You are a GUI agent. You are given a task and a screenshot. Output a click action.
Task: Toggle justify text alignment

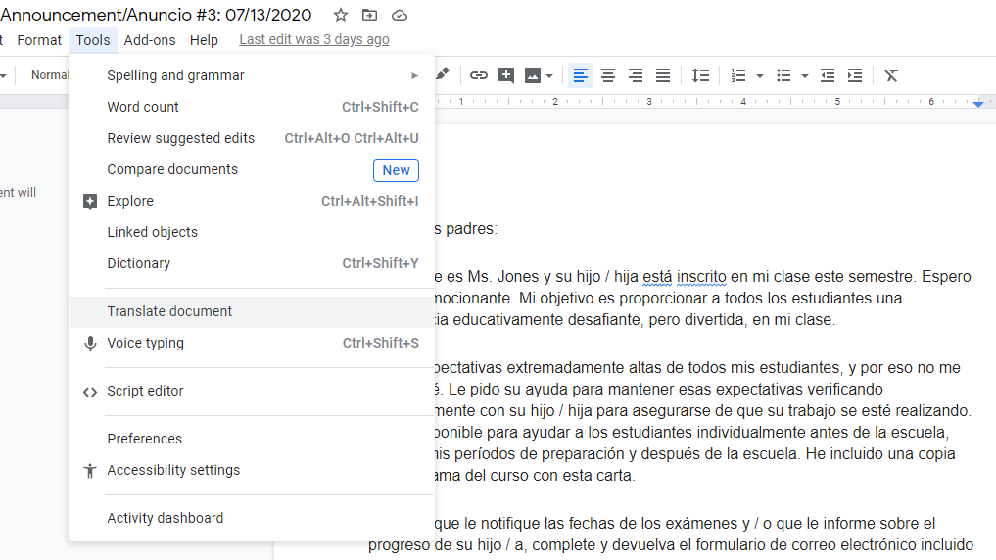(x=662, y=75)
